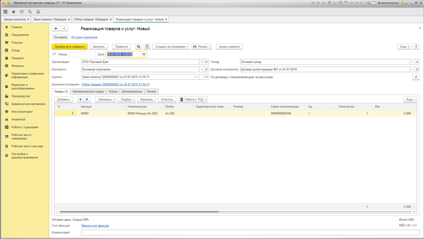Move row down with blue arrow

(x=87, y=99)
